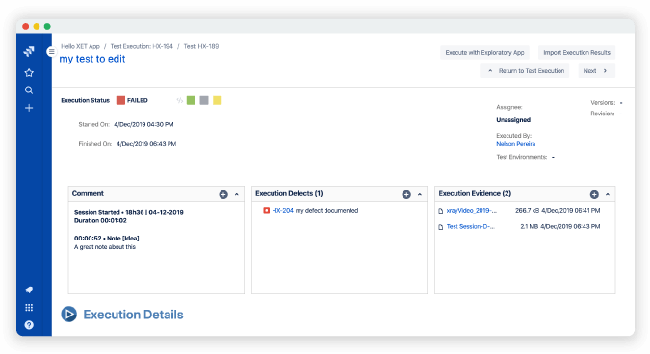Open the help question mark icon
Image resolution: width=650 pixels, height=354 pixels.
coord(29,325)
